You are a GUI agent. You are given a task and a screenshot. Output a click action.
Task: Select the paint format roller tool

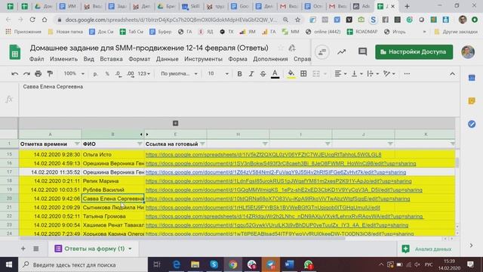click(x=50, y=74)
